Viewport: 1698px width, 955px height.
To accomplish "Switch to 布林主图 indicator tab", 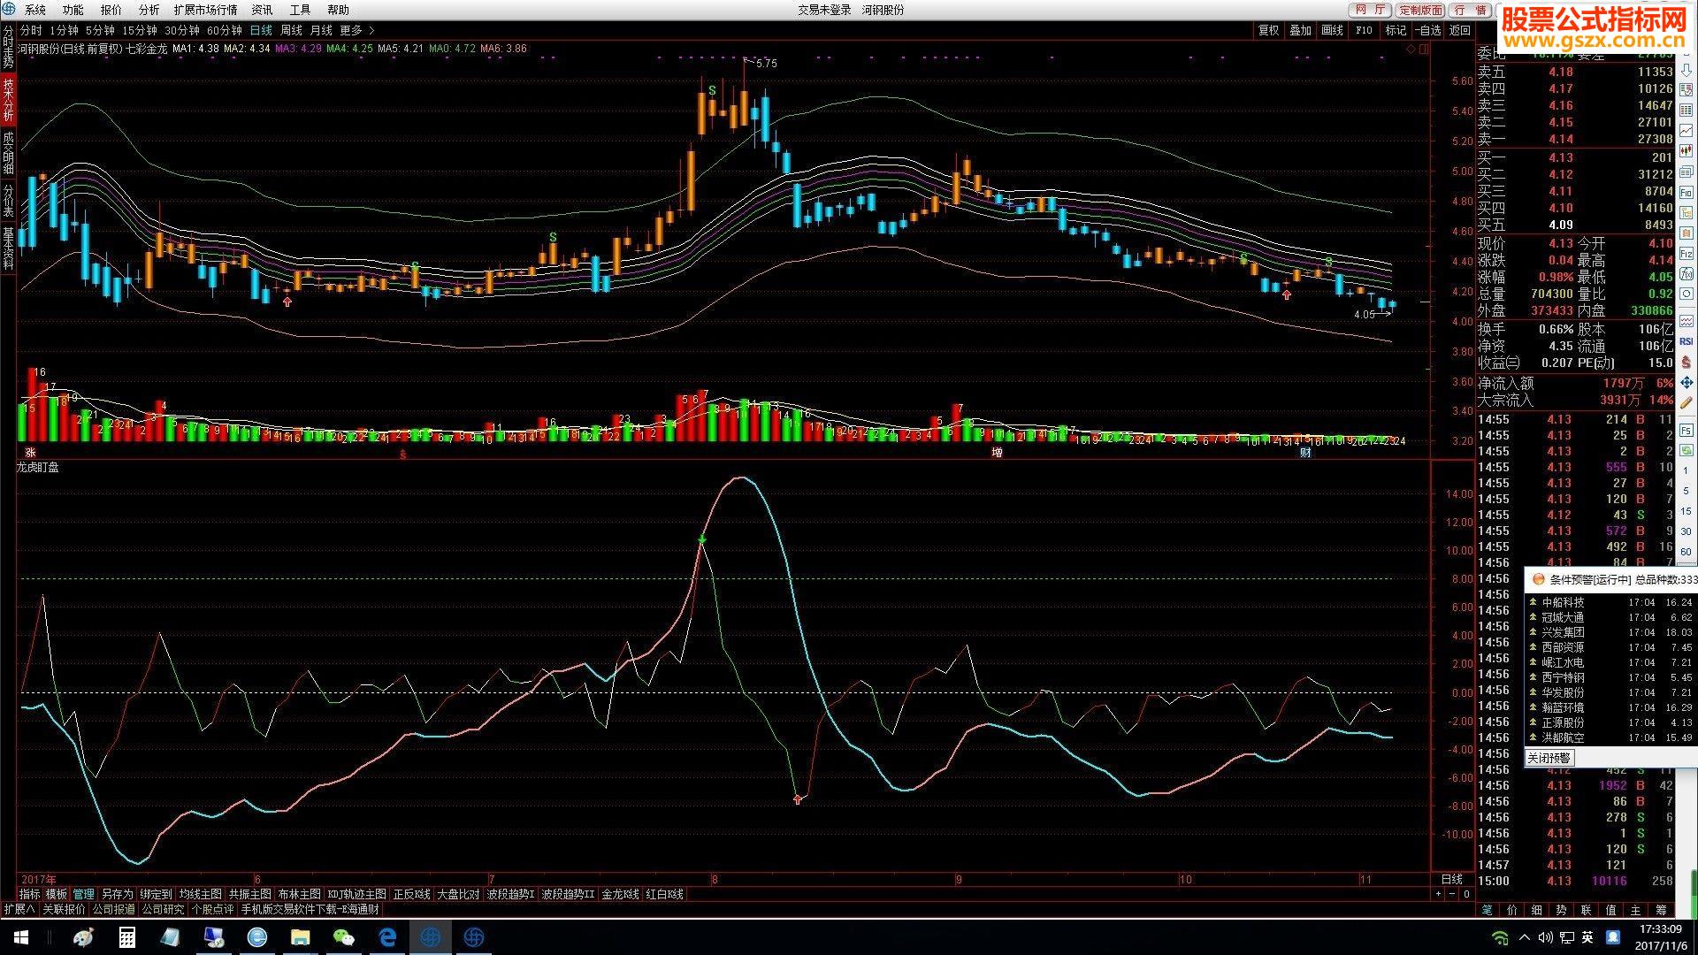I will (x=299, y=894).
